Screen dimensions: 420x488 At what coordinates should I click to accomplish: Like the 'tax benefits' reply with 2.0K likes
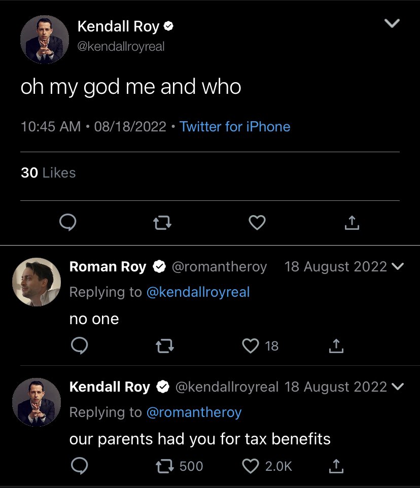coord(251,466)
